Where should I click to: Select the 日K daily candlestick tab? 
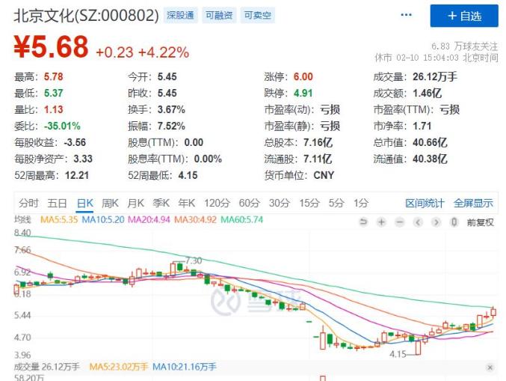click(x=85, y=204)
